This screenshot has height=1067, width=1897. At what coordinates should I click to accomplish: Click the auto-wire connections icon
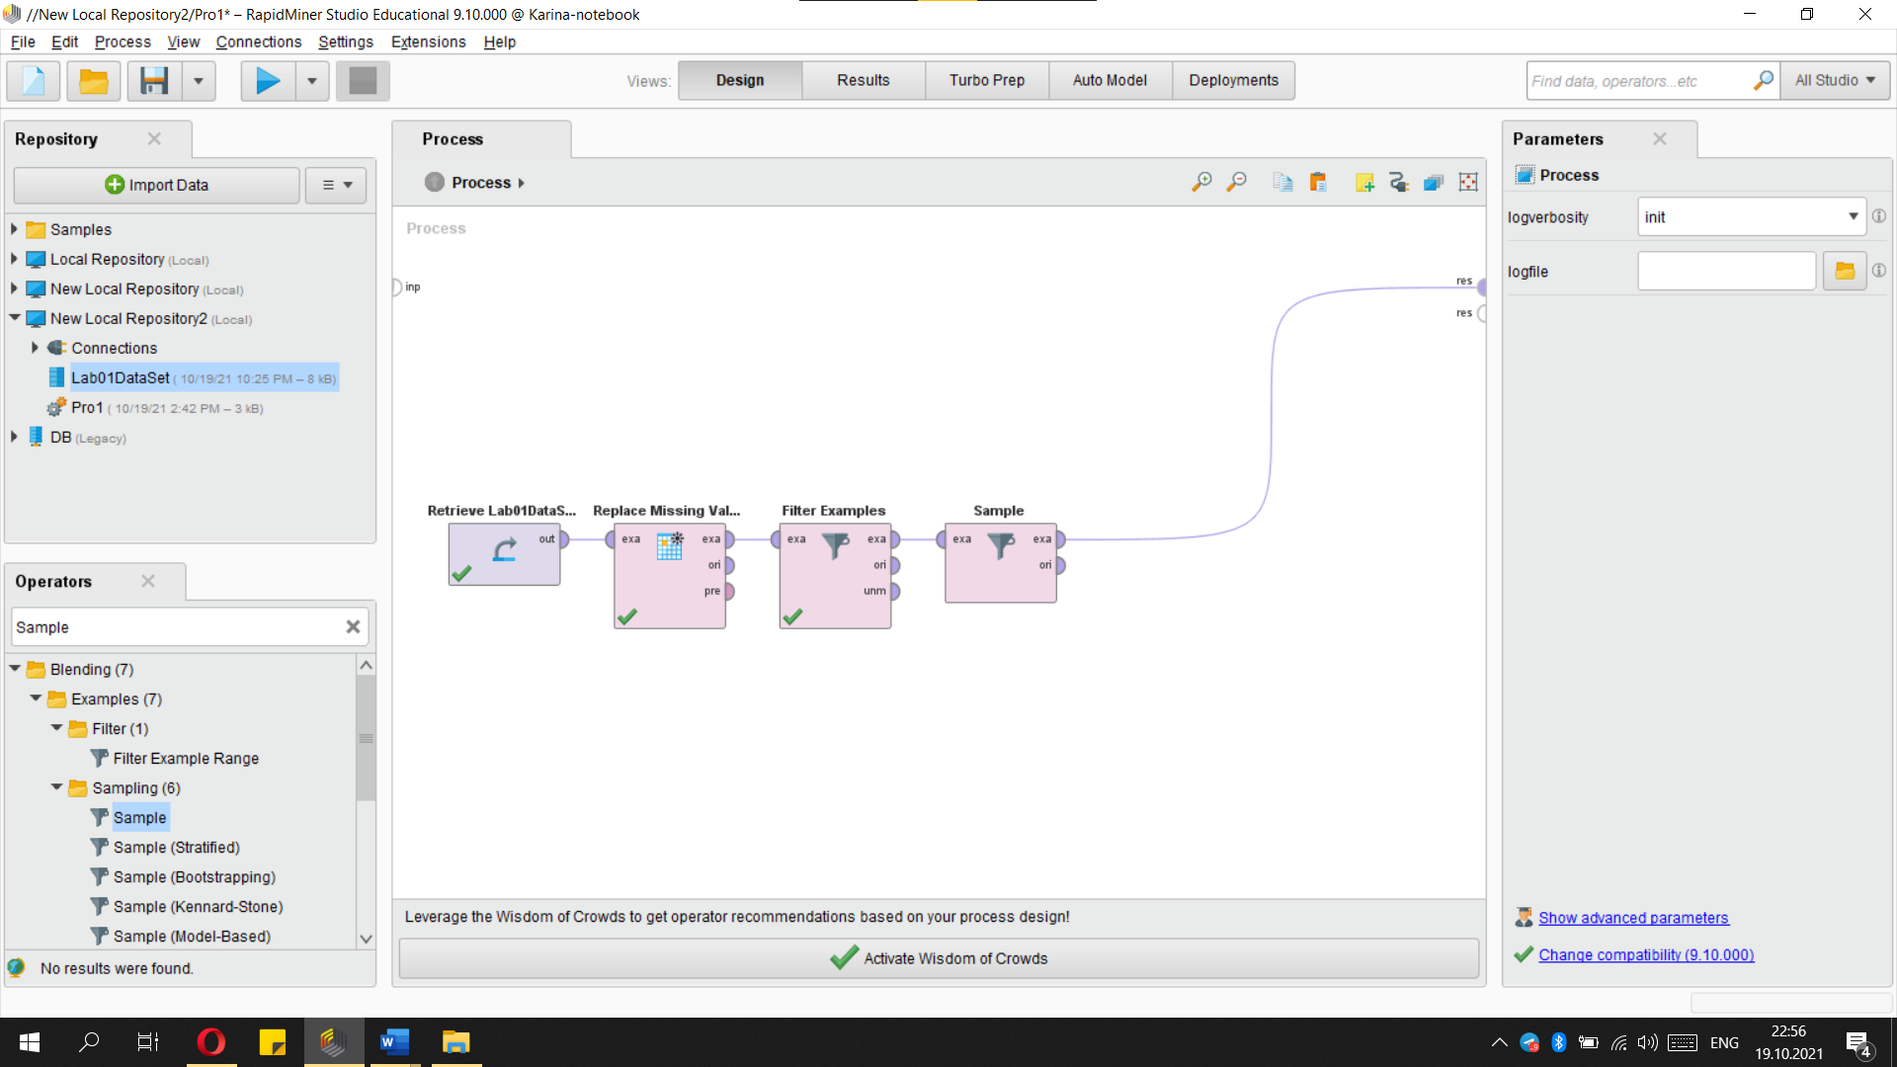coord(1399,182)
